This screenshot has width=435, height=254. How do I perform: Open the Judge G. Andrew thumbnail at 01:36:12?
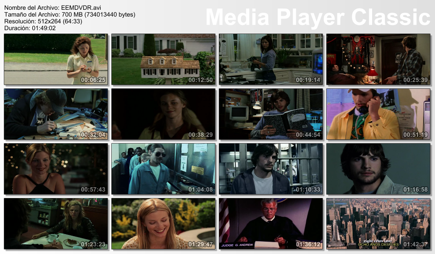click(271, 223)
